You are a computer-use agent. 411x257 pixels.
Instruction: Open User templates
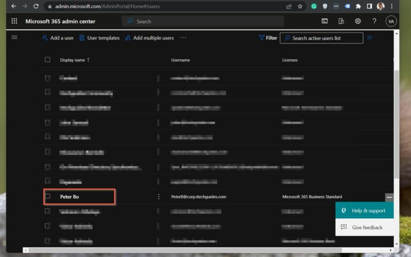100,38
